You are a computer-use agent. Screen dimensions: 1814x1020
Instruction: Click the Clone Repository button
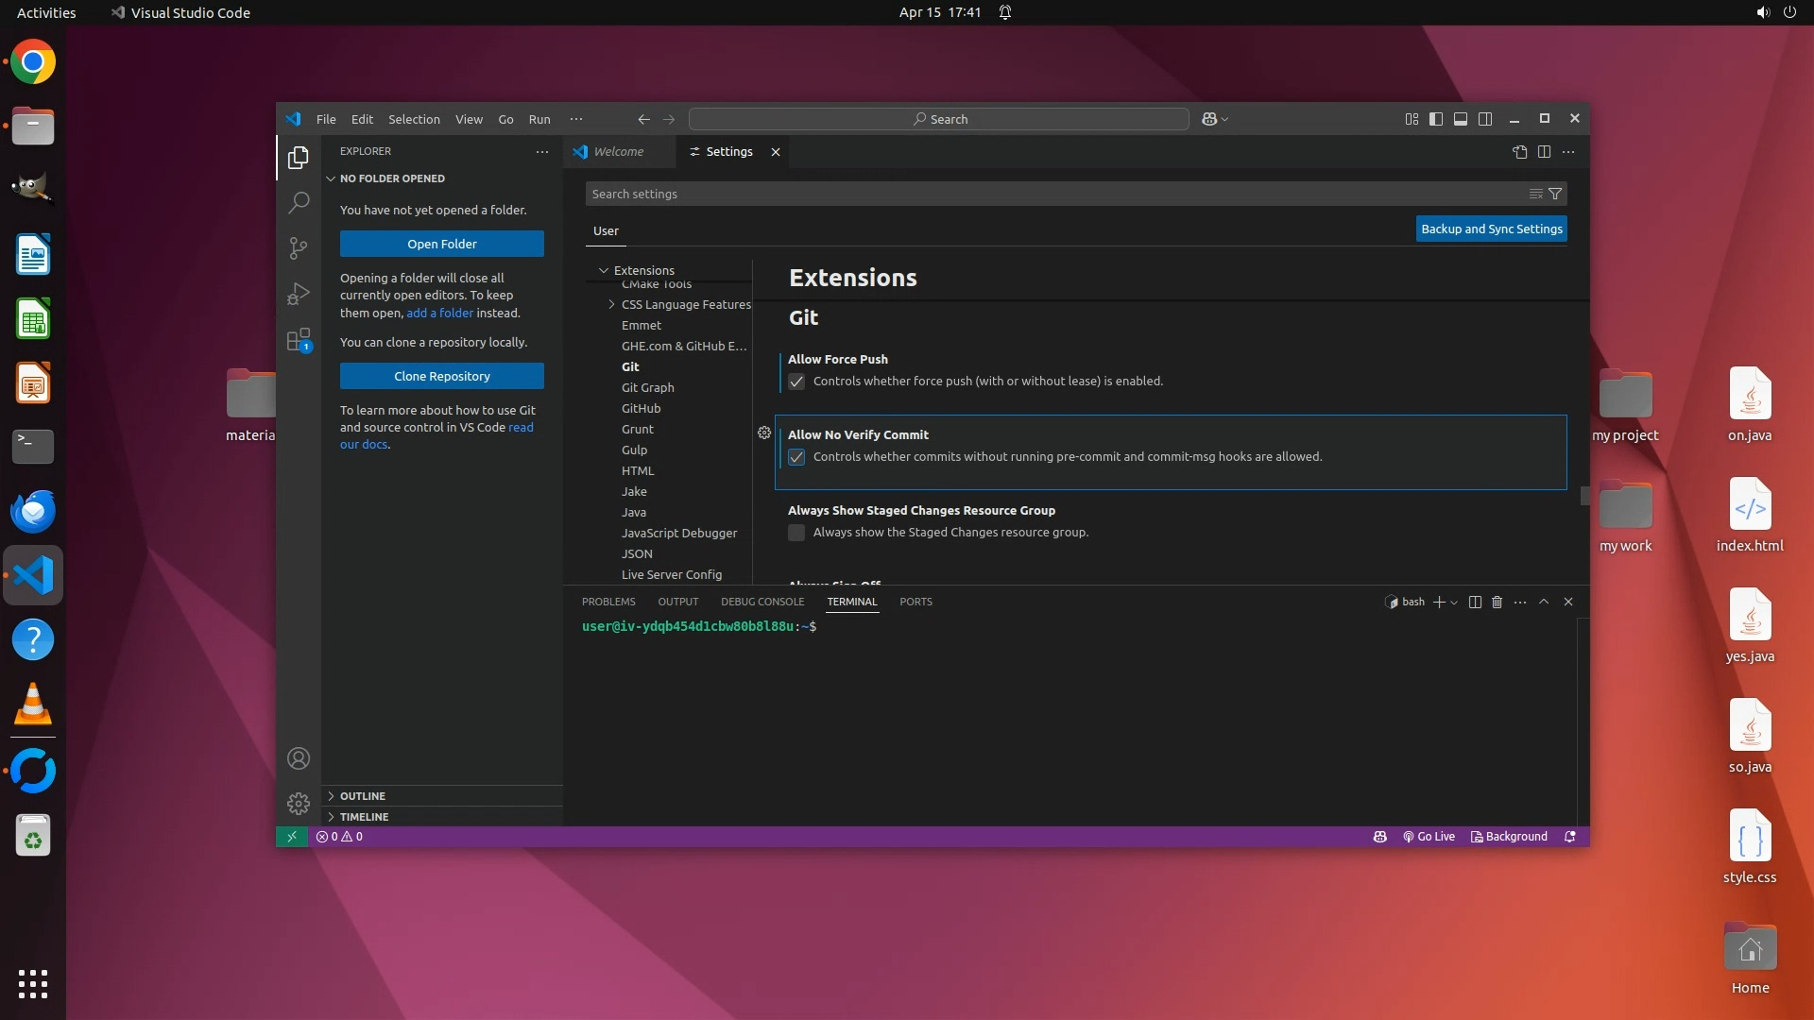(x=441, y=376)
